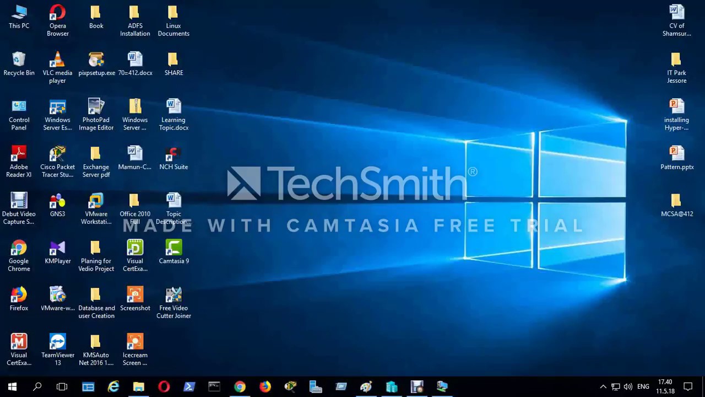Select Camtasia 9 desktop shortcut

pyautogui.click(x=173, y=253)
